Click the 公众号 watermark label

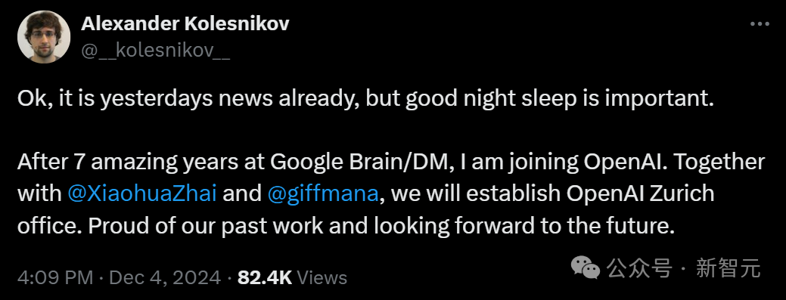click(x=639, y=268)
